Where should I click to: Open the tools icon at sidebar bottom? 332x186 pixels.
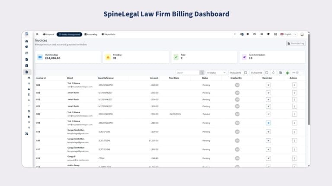[27, 134]
